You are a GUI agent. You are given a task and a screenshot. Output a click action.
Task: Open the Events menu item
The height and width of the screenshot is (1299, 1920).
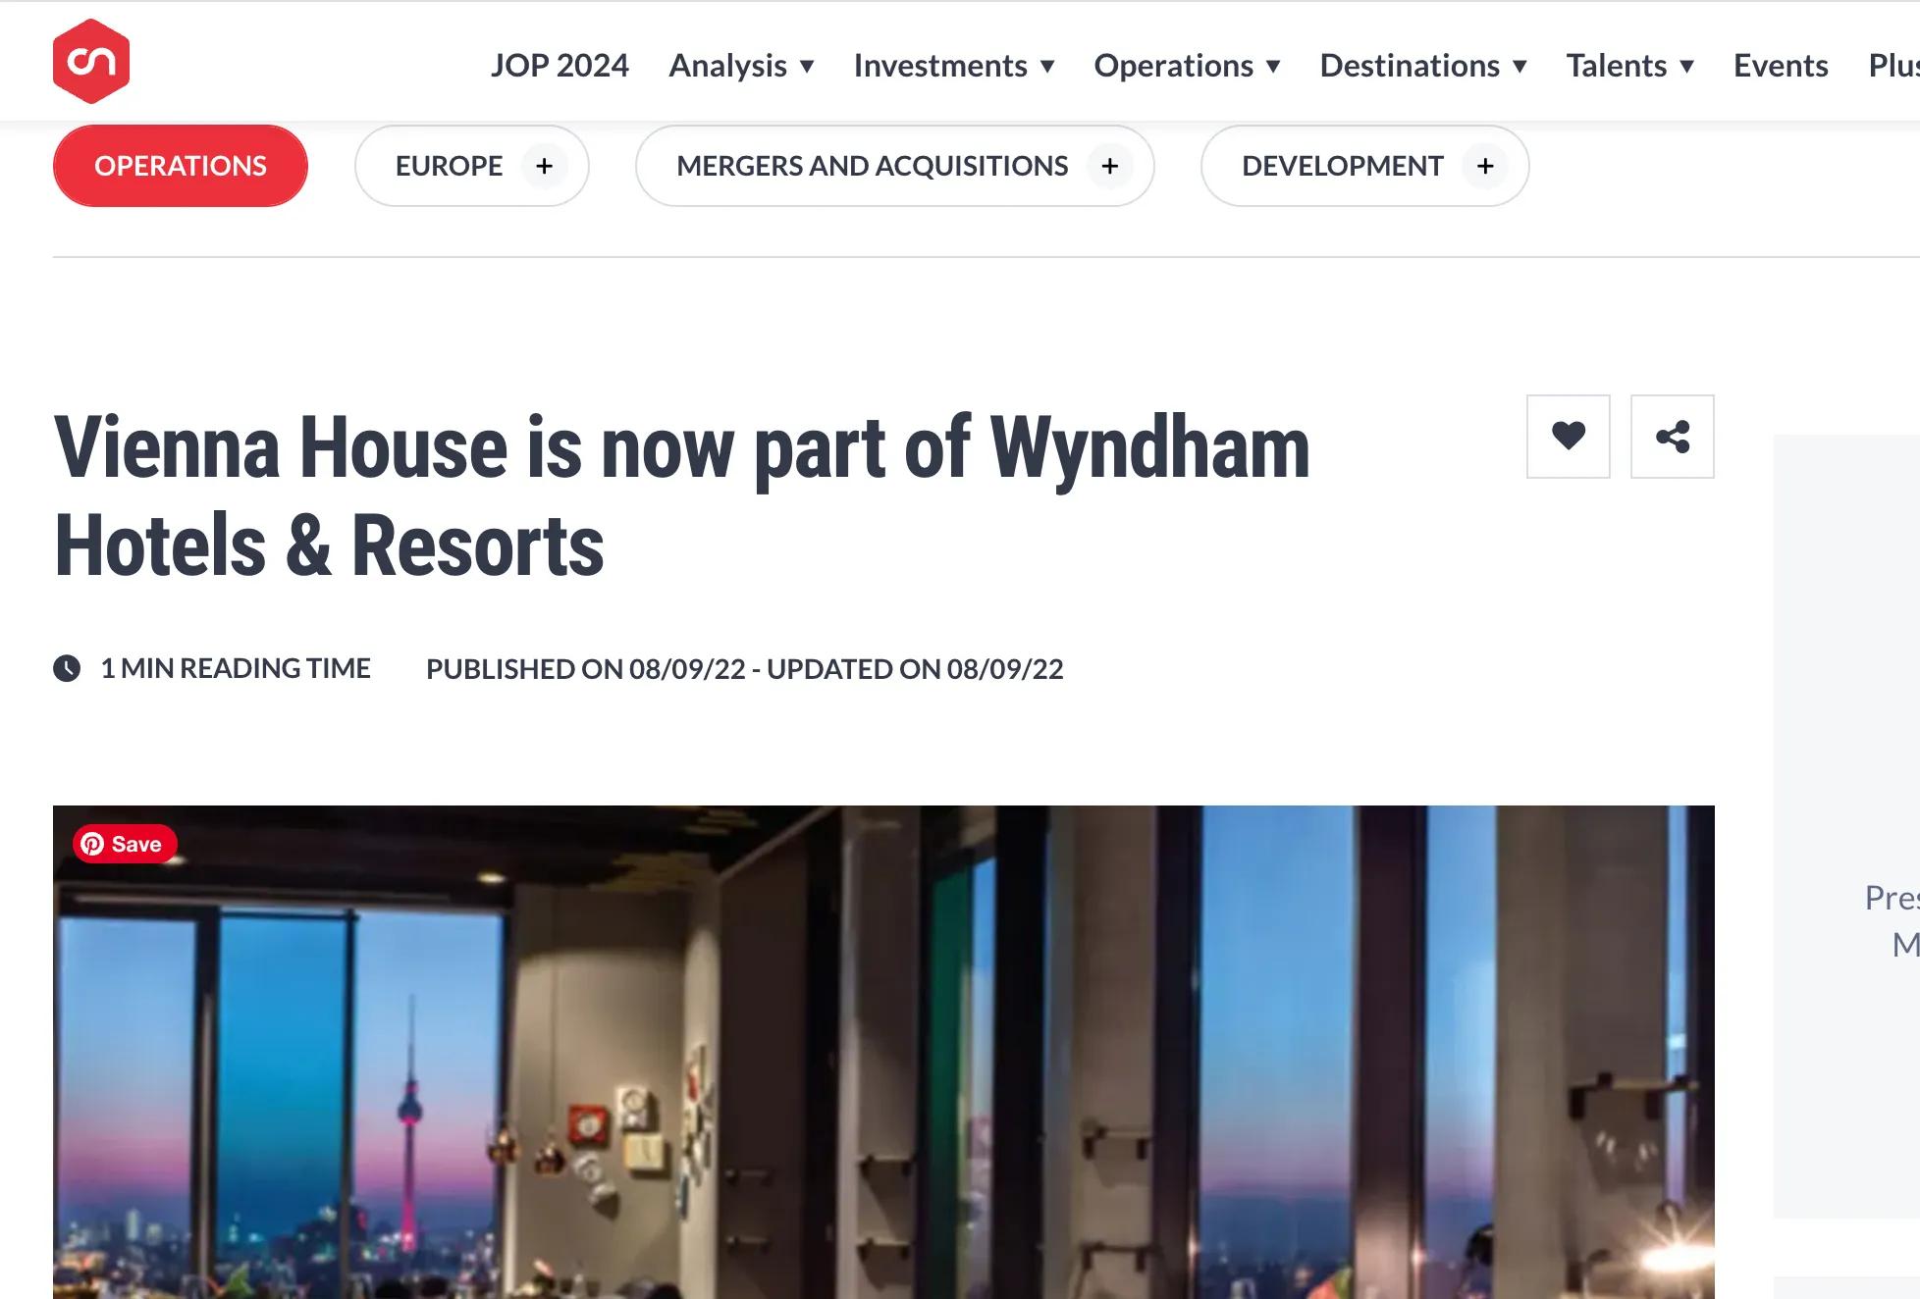pyautogui.click(x=1781, y=66)
